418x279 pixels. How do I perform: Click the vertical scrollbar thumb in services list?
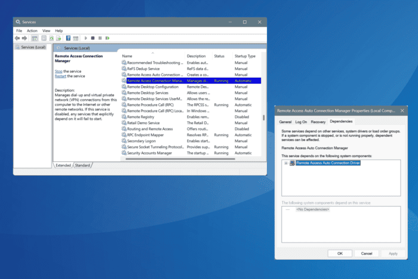(264, 118)
